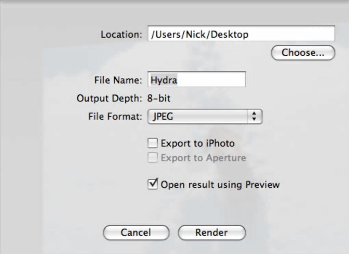Click the highlighted Hydra text

pos(164,80)
